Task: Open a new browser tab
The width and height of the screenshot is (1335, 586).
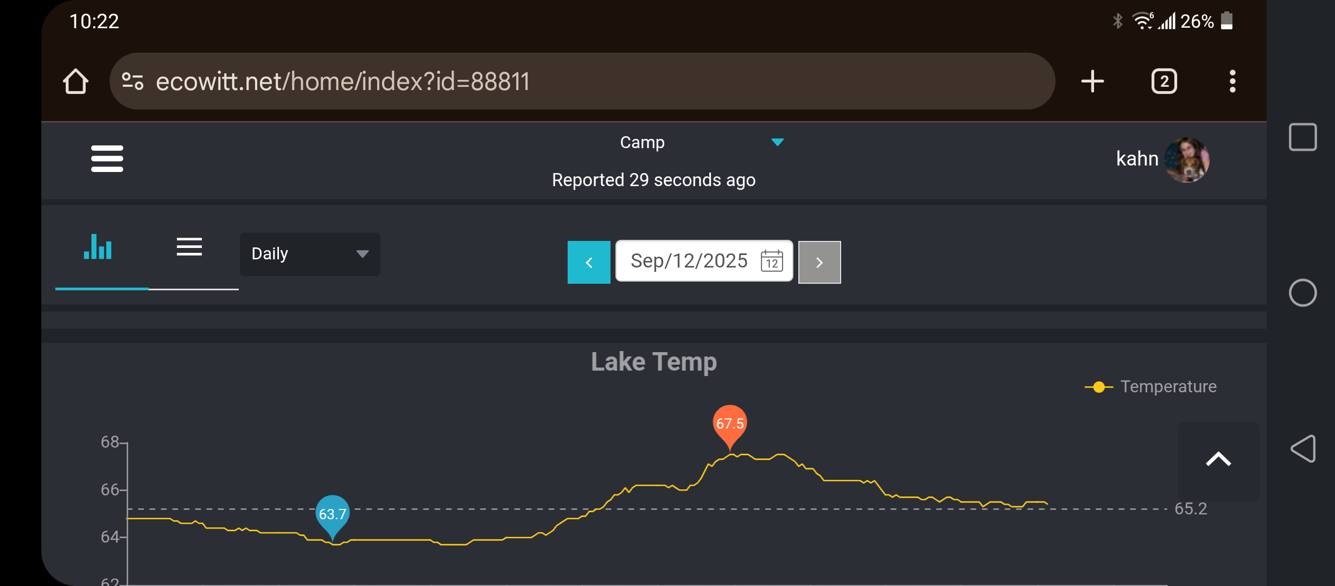Action: 1092,81
